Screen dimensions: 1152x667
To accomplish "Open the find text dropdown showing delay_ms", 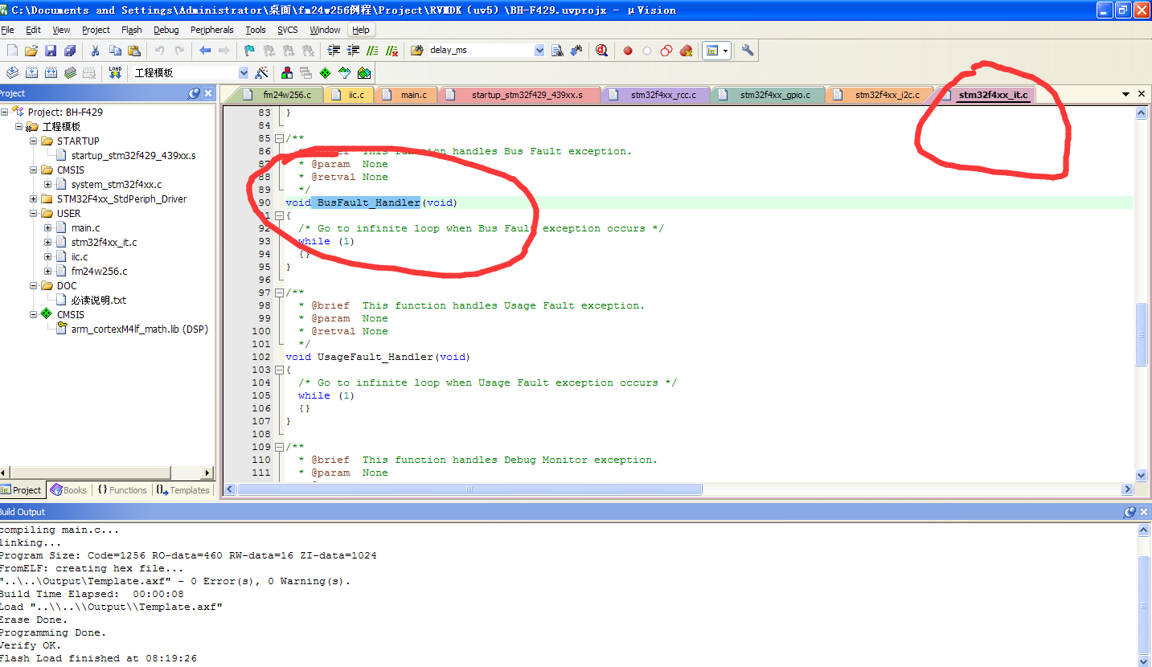I will [539, 51].
